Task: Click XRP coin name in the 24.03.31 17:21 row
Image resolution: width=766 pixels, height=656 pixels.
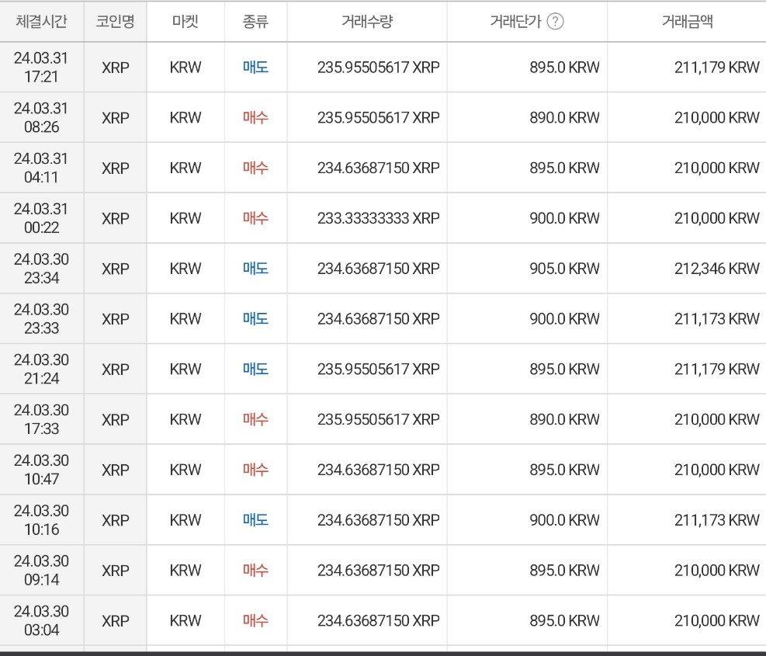Action: [116, 68]
